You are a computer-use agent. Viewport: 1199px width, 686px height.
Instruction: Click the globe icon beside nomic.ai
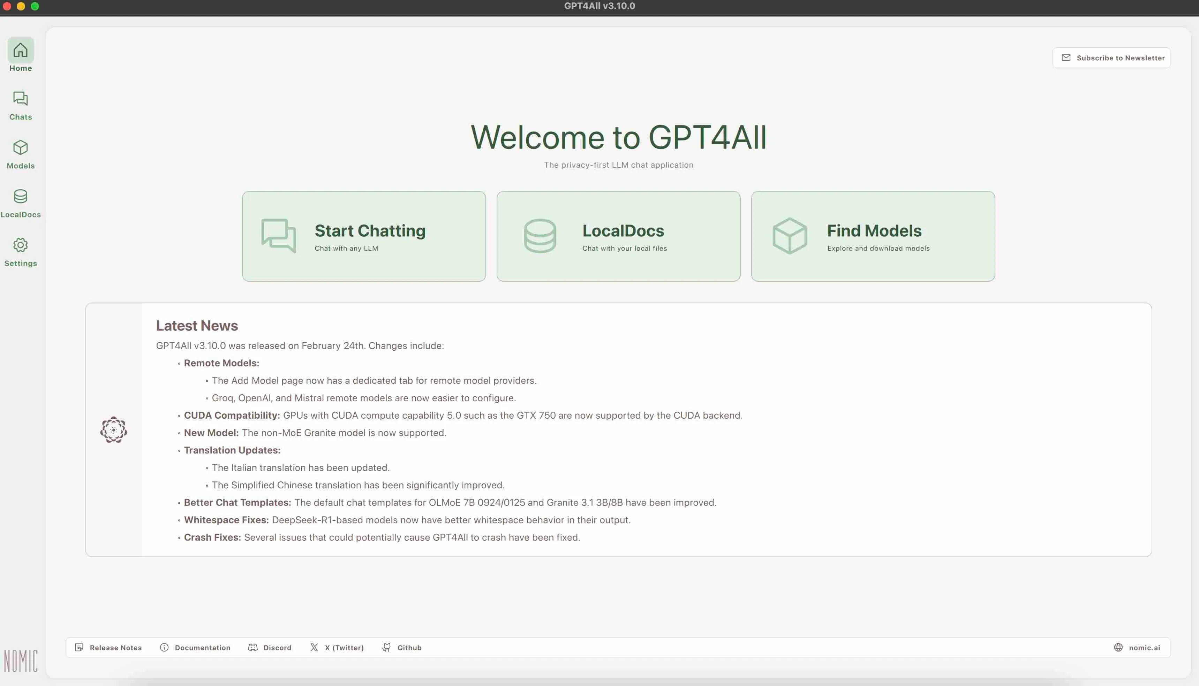point(1118,647)
